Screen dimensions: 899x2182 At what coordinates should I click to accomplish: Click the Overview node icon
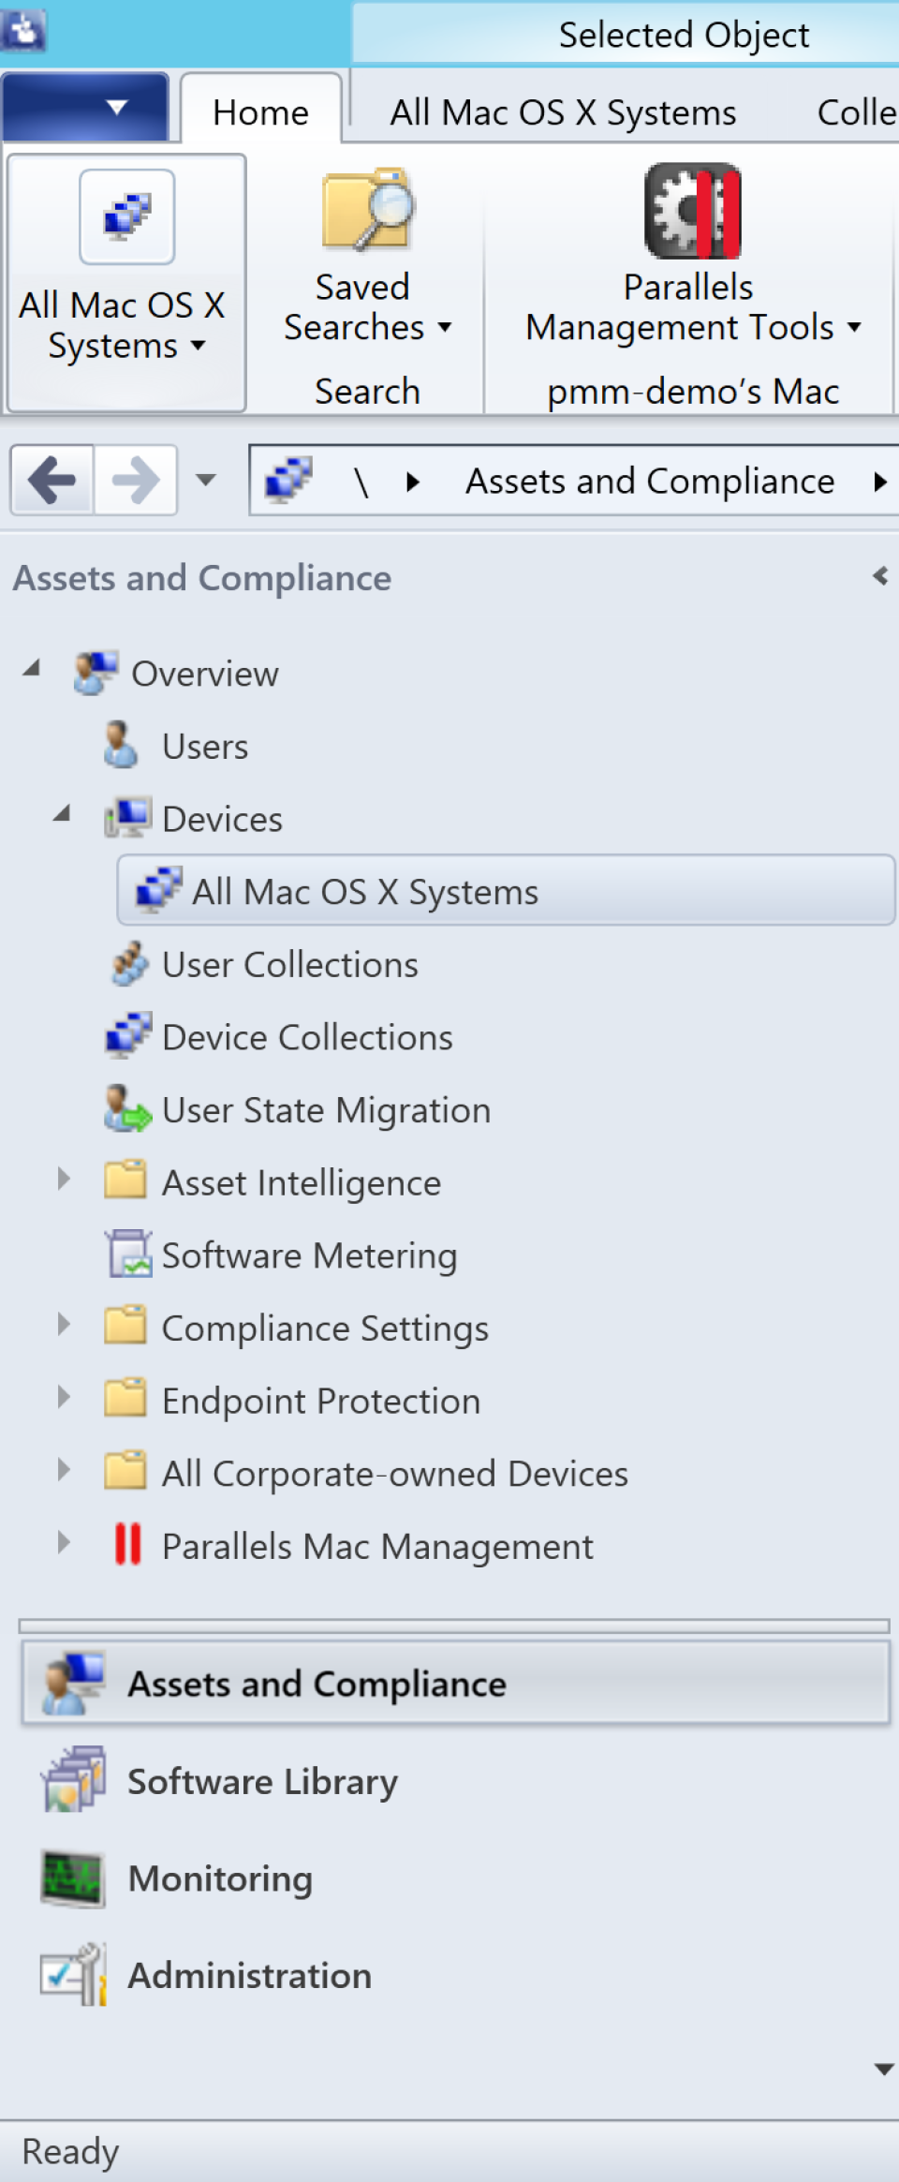click(x=96, y=673)
